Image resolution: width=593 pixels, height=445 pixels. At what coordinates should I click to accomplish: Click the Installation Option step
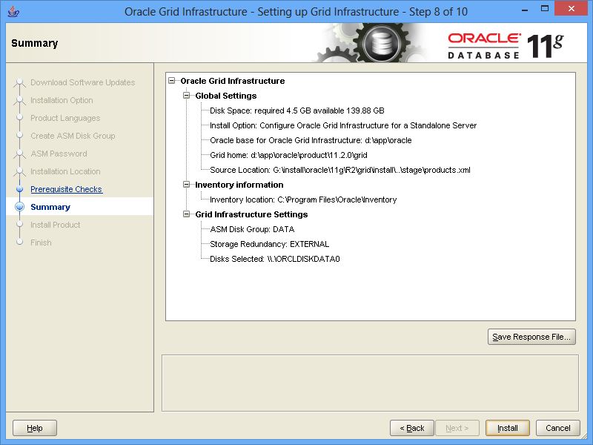point(62,100)
